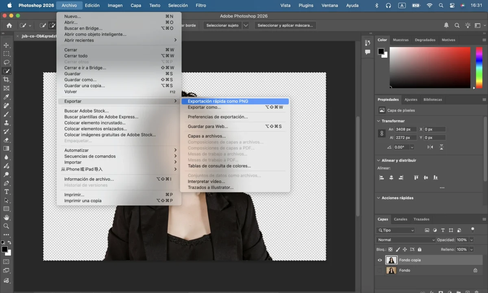The height and width of the screenshot is (293, 488).
Task: Select the Crop tool in toolbar
Action: click(6, 80)
